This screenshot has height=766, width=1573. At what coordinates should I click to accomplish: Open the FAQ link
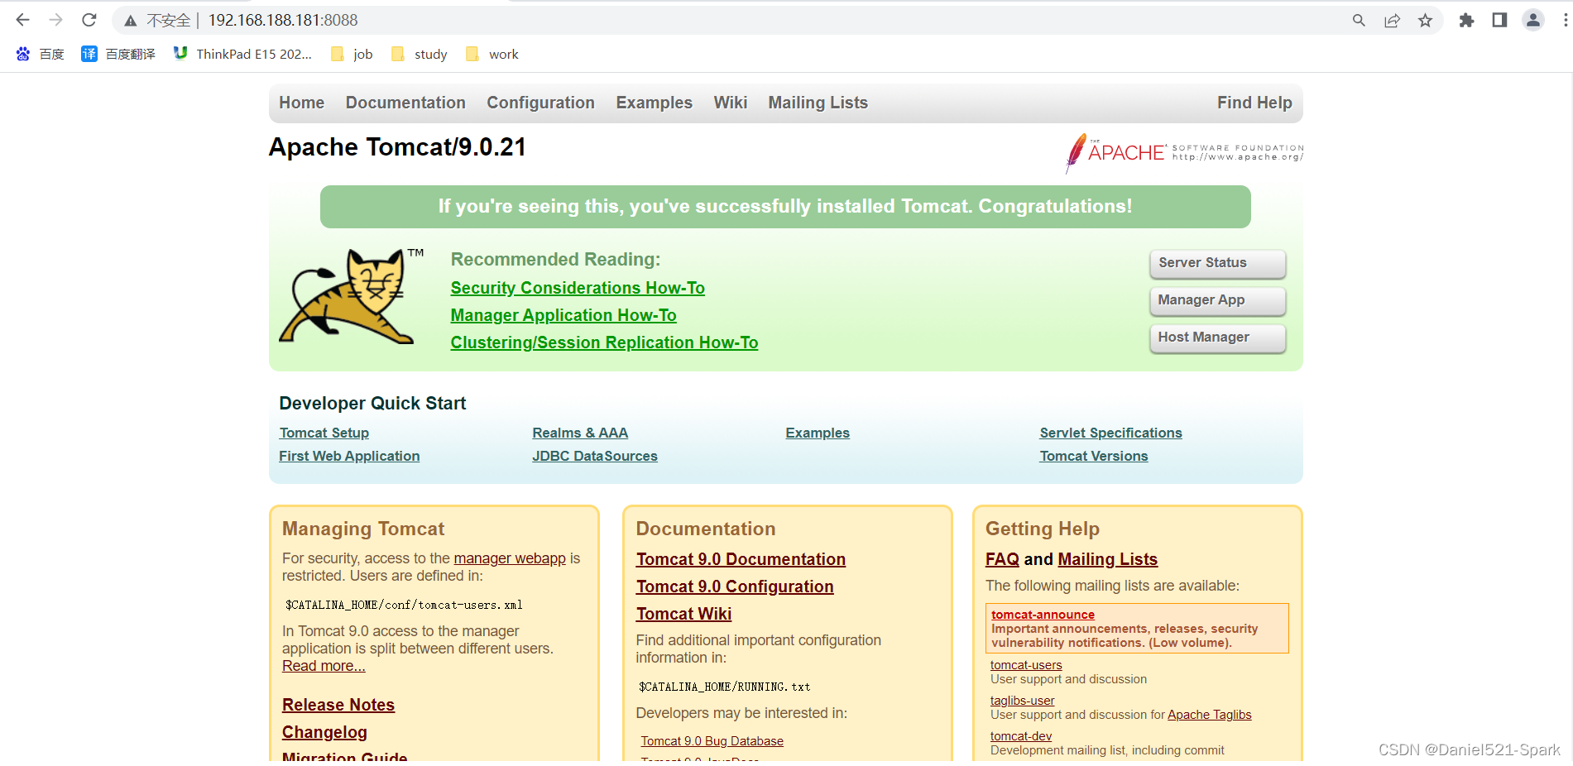(x=1002, y=559)
